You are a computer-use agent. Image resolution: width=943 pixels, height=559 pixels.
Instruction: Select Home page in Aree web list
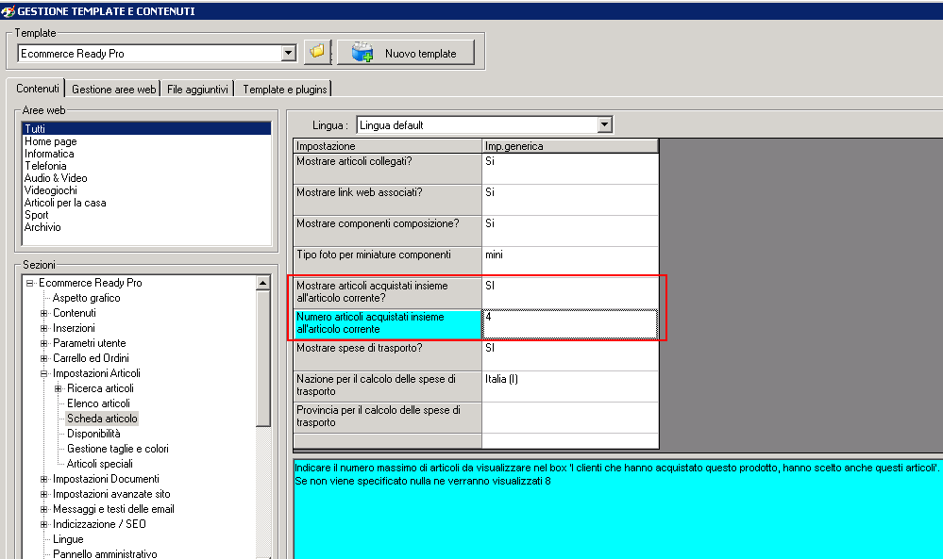(x=51, y=141)
